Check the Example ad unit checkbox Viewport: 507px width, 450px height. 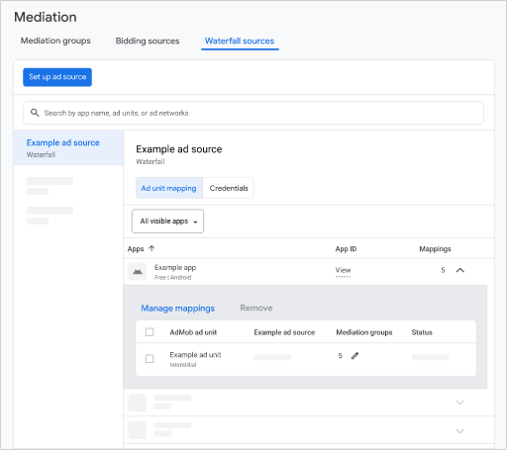(150, 359)
